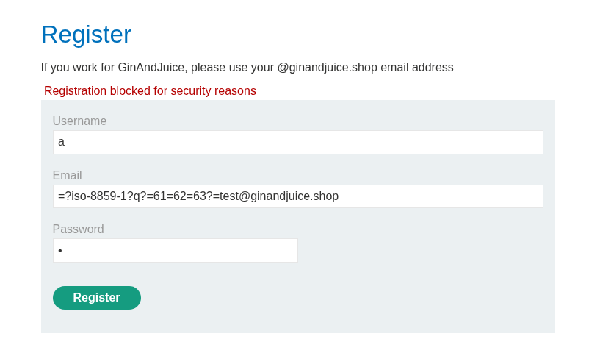Focus the Password input field
The height and width of the screenshot is (353, 600).
(176, 251)
